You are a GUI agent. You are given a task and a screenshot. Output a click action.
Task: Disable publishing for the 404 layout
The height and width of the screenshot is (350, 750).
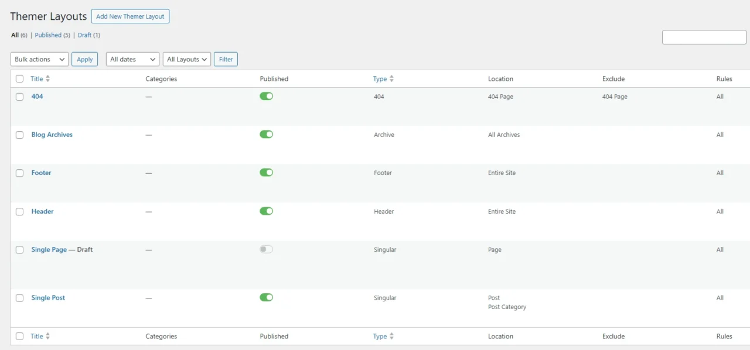[x=266, y=96]
